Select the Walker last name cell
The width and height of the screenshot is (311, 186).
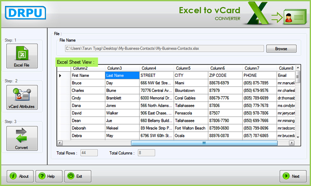(122, 113)
